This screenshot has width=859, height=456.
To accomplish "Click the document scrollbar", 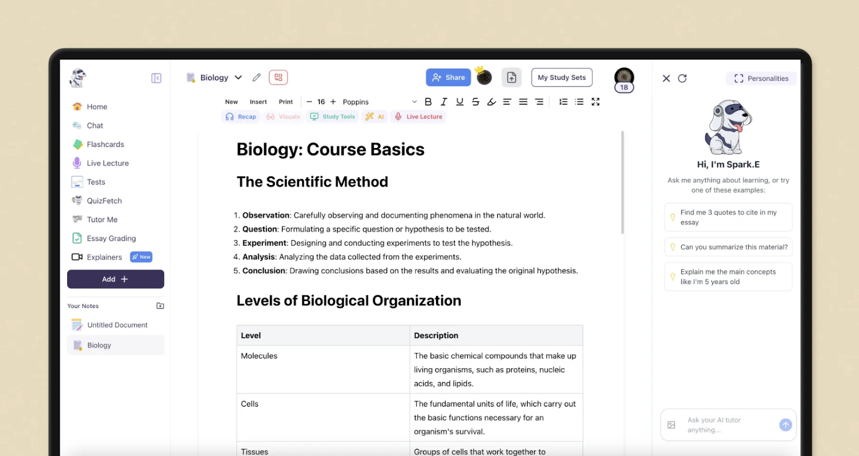I will (x=623, y=182).
